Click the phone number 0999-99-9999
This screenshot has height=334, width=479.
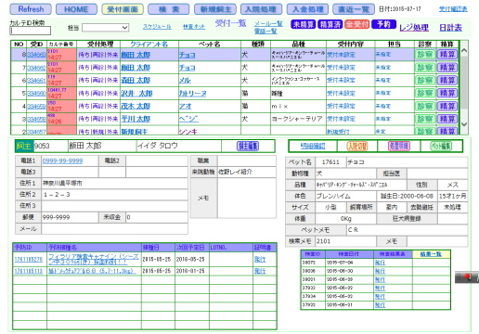click(62, 161)
